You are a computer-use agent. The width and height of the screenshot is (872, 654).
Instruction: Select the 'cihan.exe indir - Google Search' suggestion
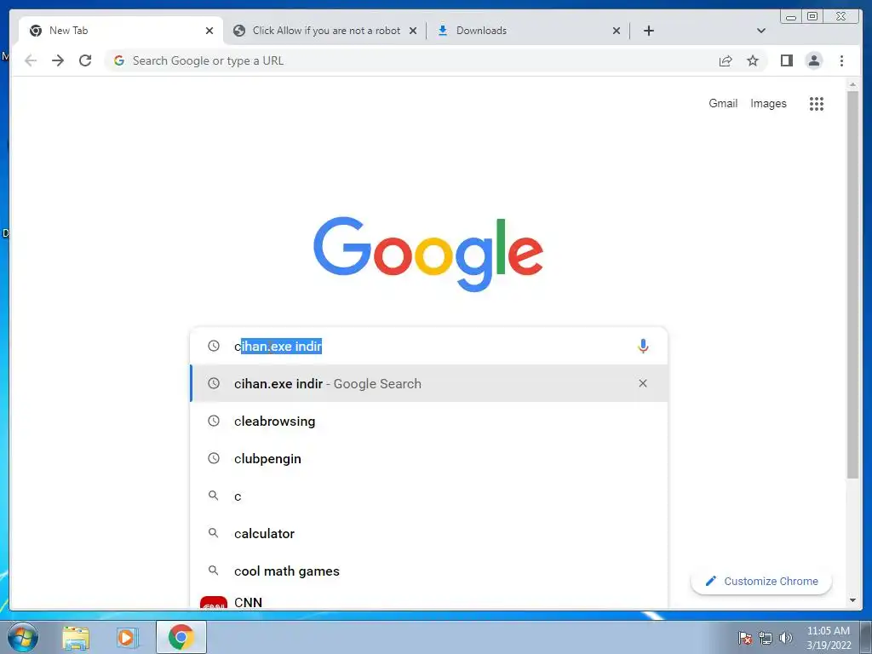428,383
